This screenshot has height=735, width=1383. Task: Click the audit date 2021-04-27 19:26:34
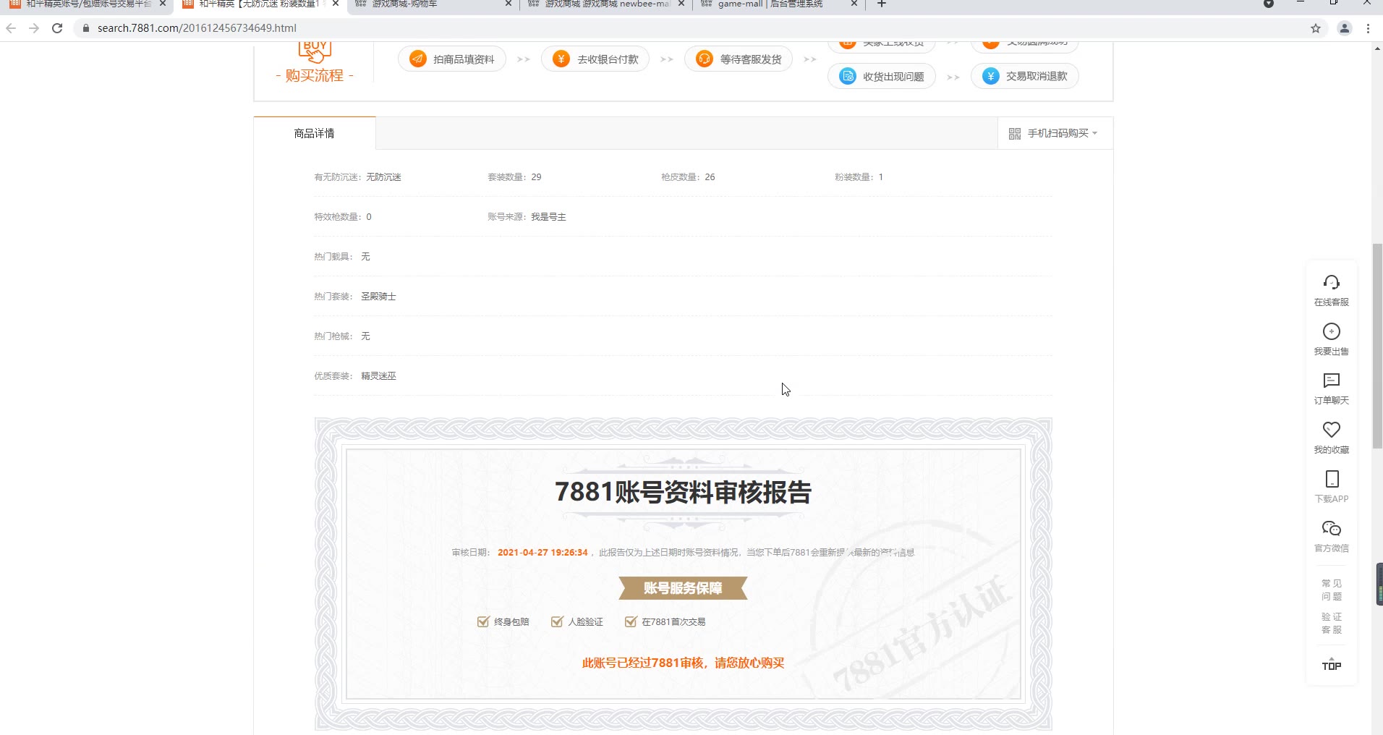point(542,553)
